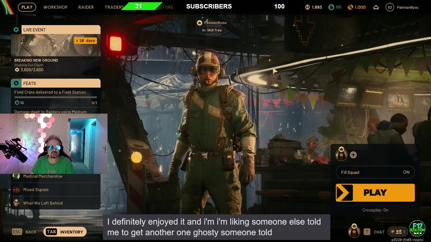Open the Breaking New Ground event thumbnail

(56, 45)
